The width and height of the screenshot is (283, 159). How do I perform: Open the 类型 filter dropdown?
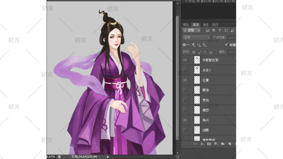191,30
